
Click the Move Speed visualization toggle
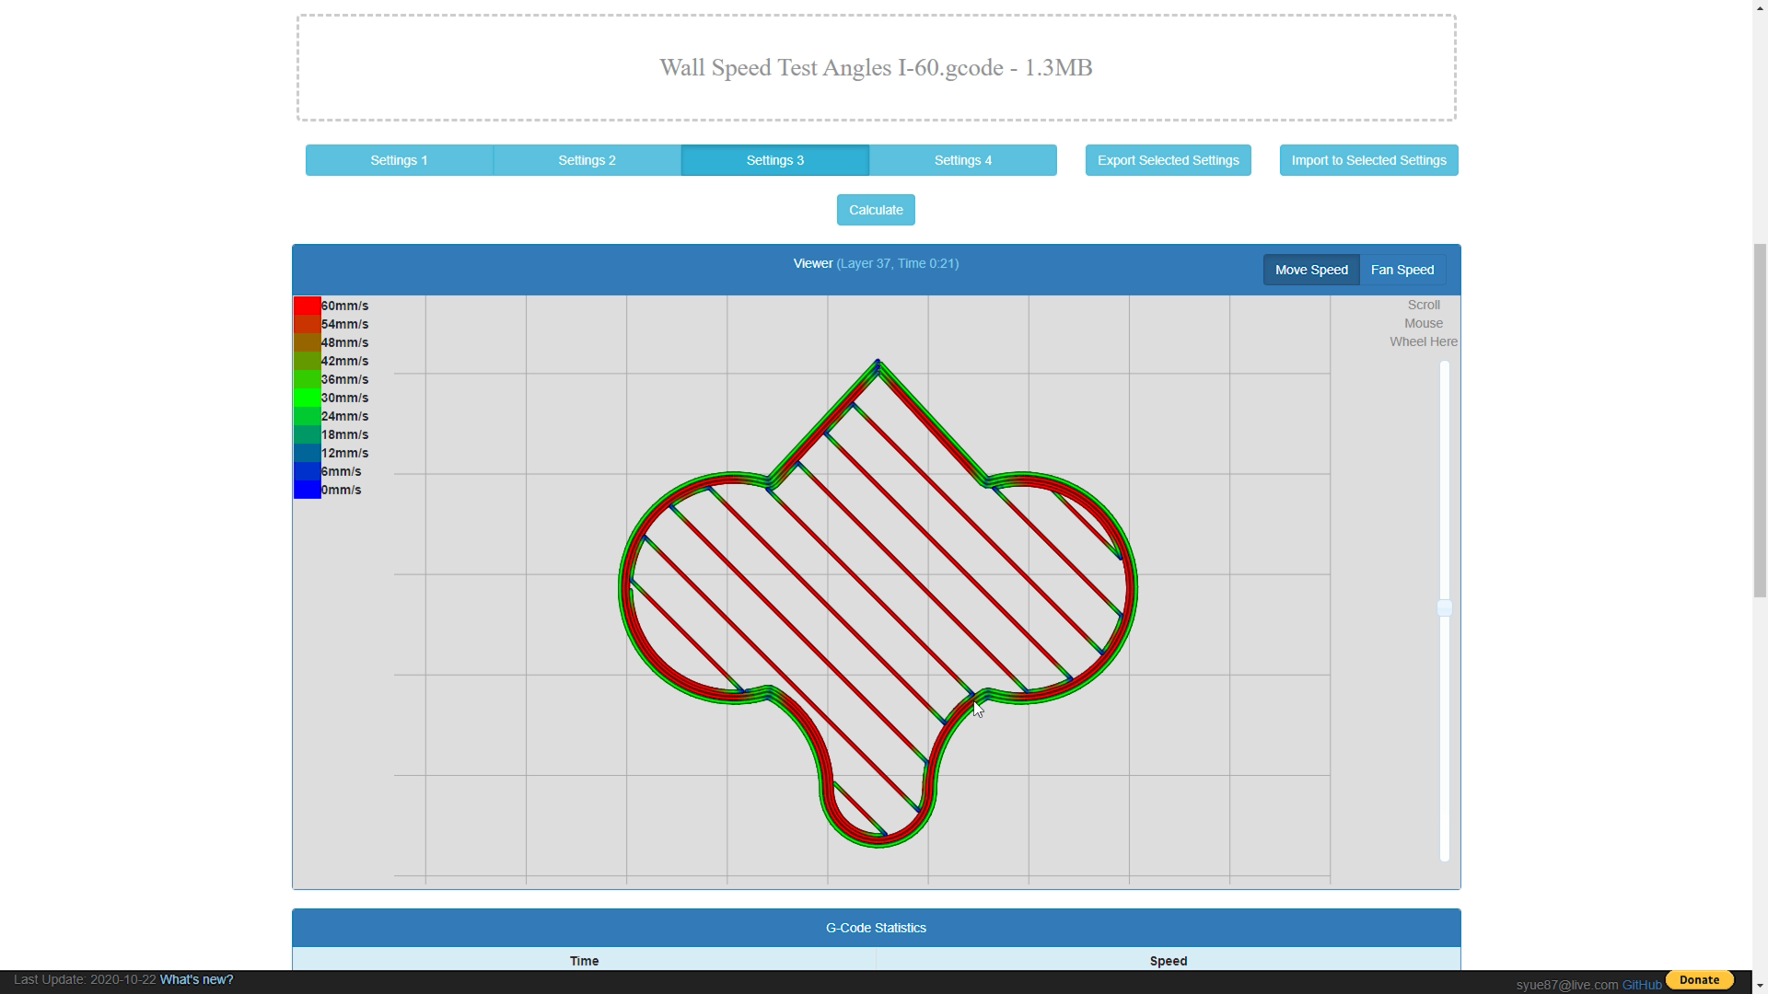pos(1311,270)
